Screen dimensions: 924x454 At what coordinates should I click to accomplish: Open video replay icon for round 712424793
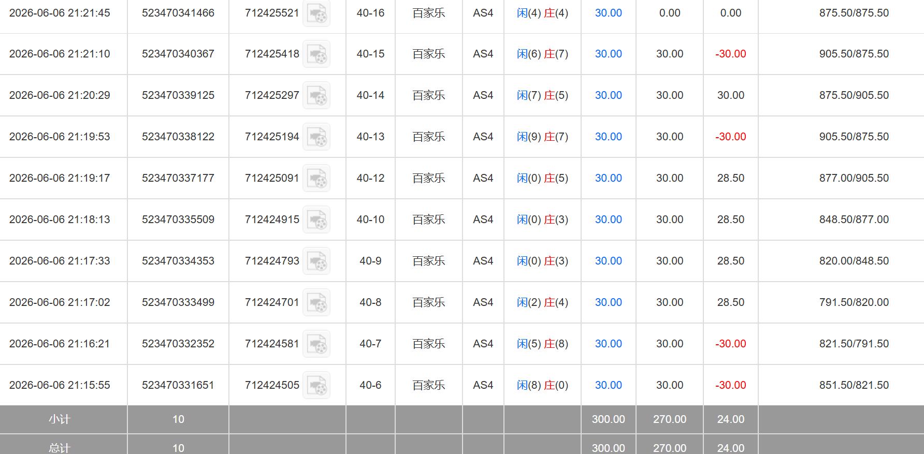click(316, 261)
